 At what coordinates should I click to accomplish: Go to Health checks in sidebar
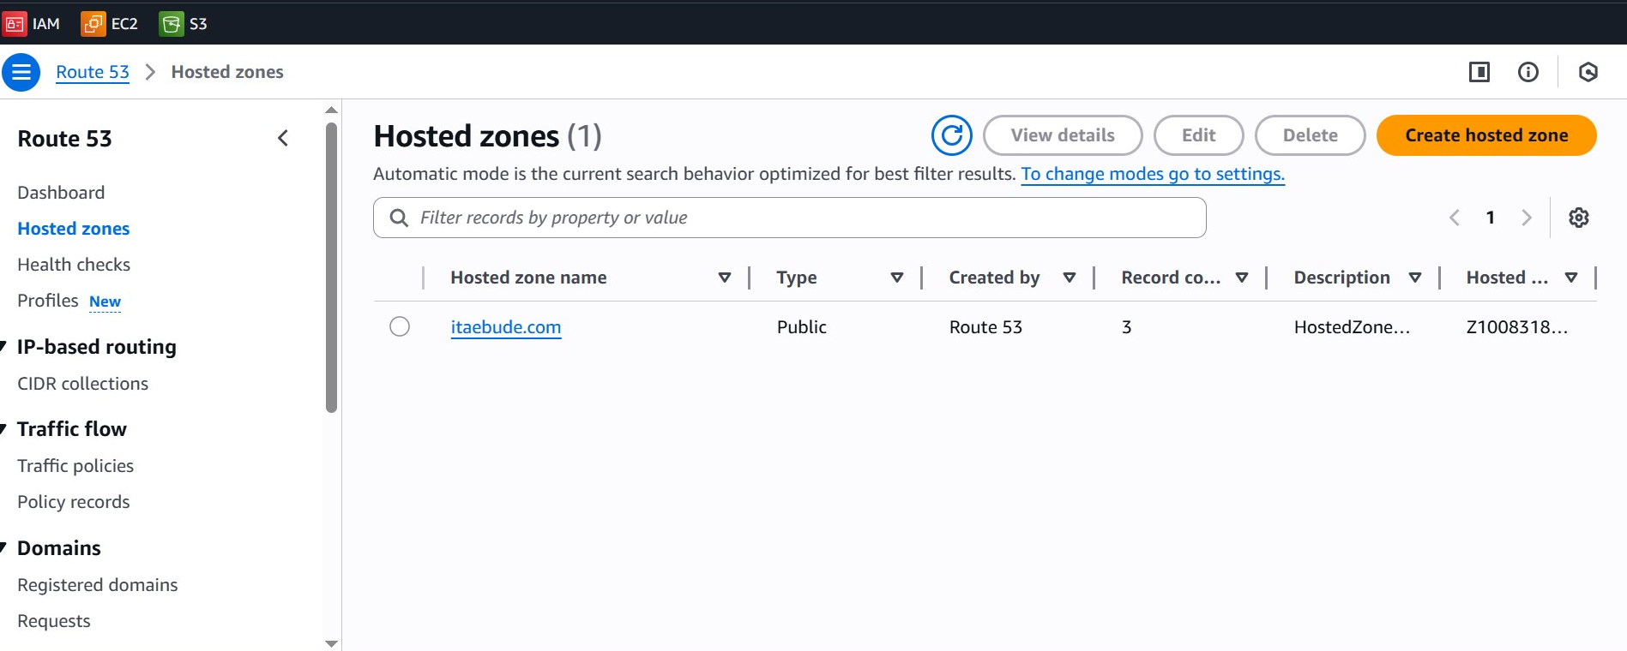[74, 265]
